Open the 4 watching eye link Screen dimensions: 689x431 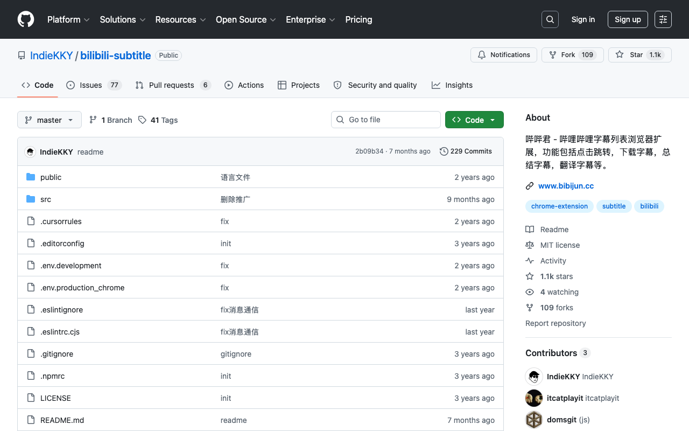[552, 292]
